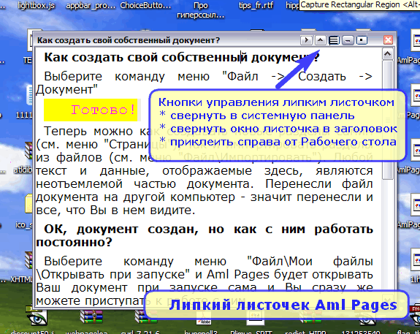This screenshot has width=420, height=334.
Task: Click the line 'текст и данные, отображаемые здесь'
Action: click(x=169, y=171)
